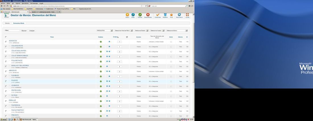Click the Editar pencil icon
The width and height of the screenshot is (313, 121).
pyautogui.click(x=133, y=15)
